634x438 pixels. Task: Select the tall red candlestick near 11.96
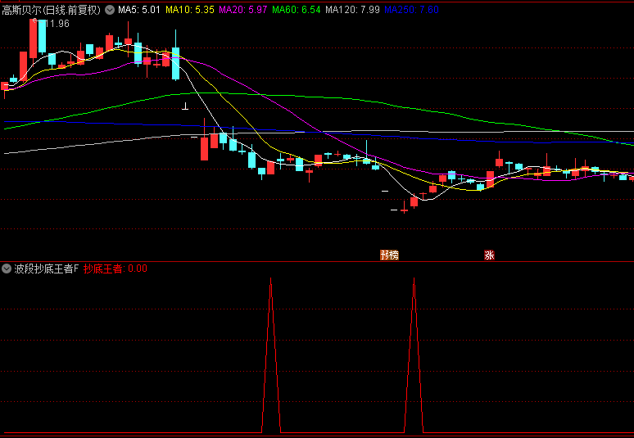pos(33,39)
